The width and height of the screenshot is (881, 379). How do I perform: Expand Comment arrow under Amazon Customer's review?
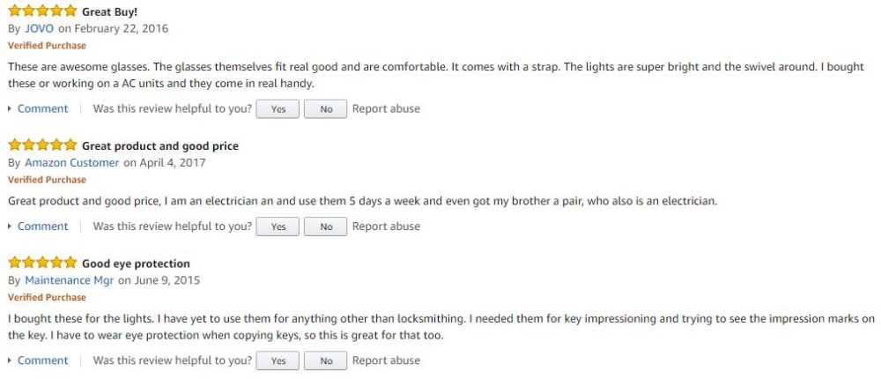[11, 227]
